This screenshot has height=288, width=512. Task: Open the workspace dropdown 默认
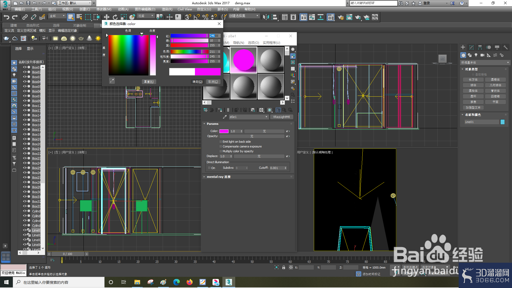coord(74,3)
